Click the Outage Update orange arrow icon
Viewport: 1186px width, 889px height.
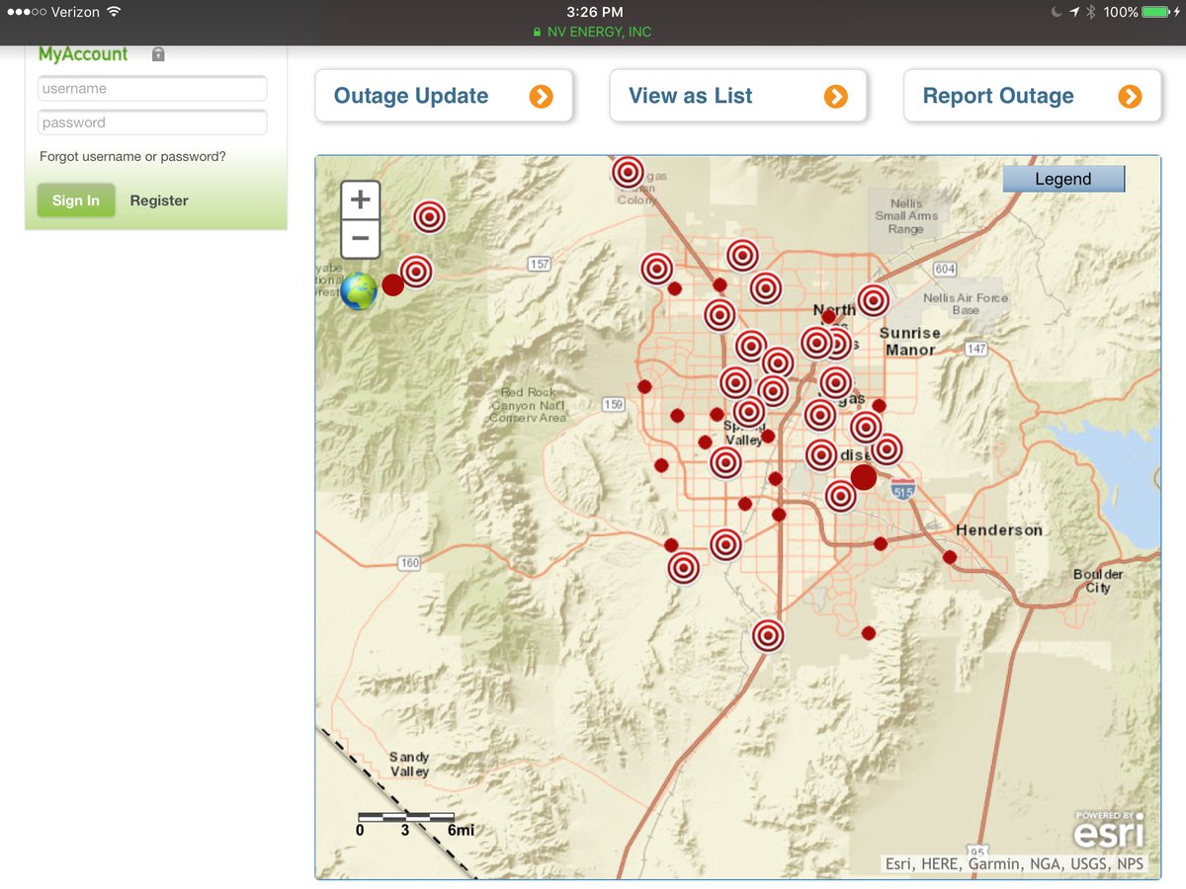(541, 96)
